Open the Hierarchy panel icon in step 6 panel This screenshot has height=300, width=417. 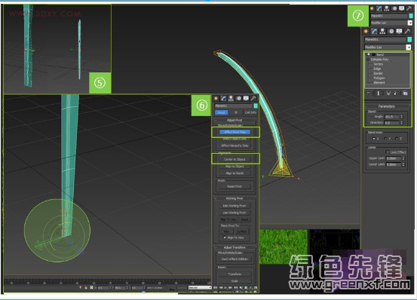[231, 98]
